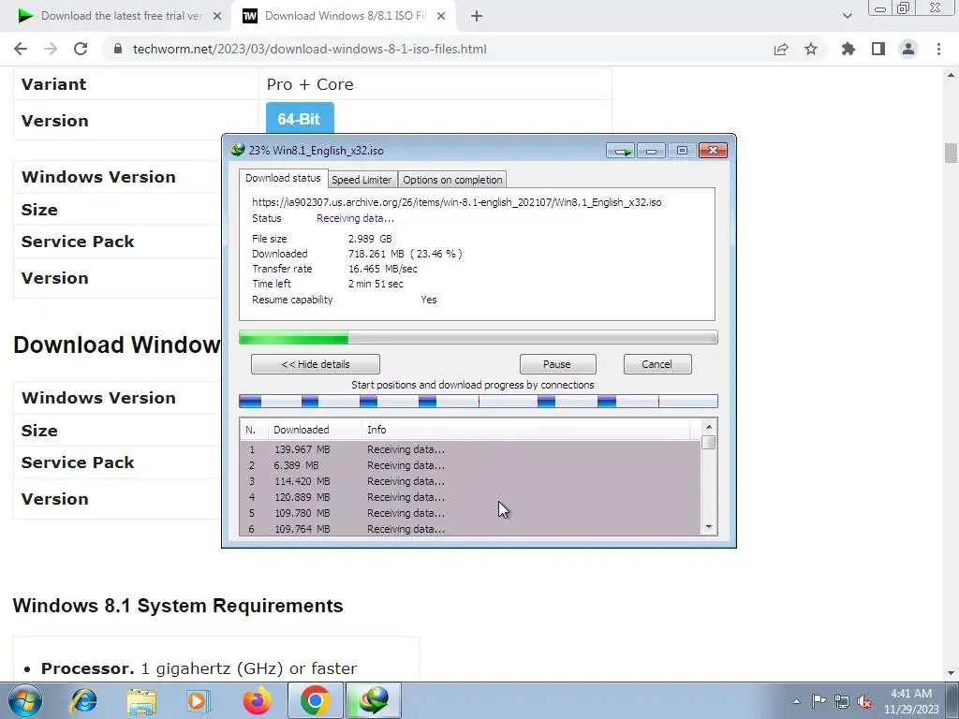Click the page vertical scrollbar thumb
The image size is (959, 719).
coord(951,153)
